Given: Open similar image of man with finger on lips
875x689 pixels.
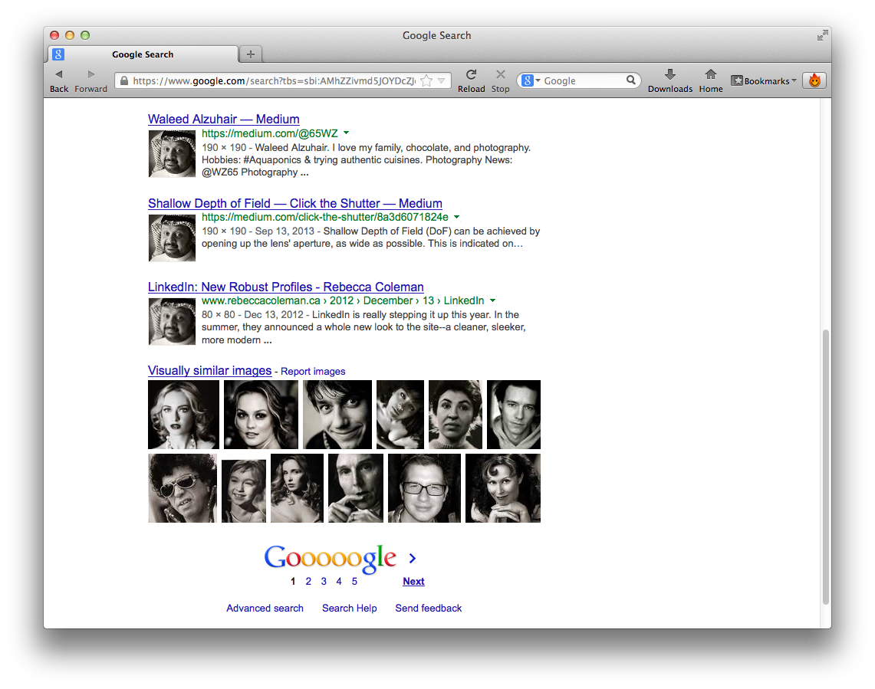Looking at the screenshot, I should [x=356, y=488].
